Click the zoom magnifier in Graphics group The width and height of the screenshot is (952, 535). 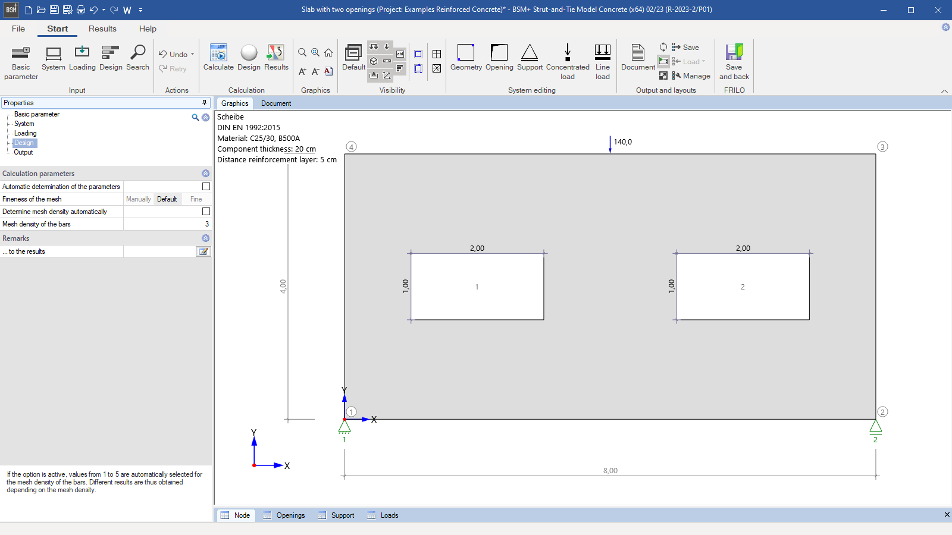click(302, 52)
